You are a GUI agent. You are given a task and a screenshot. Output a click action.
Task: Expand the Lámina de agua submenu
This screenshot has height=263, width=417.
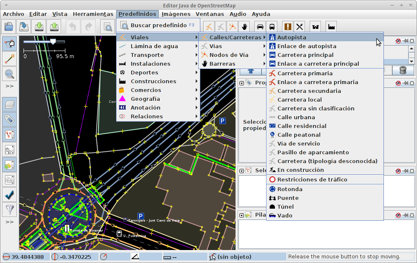(x=154, y=46)
